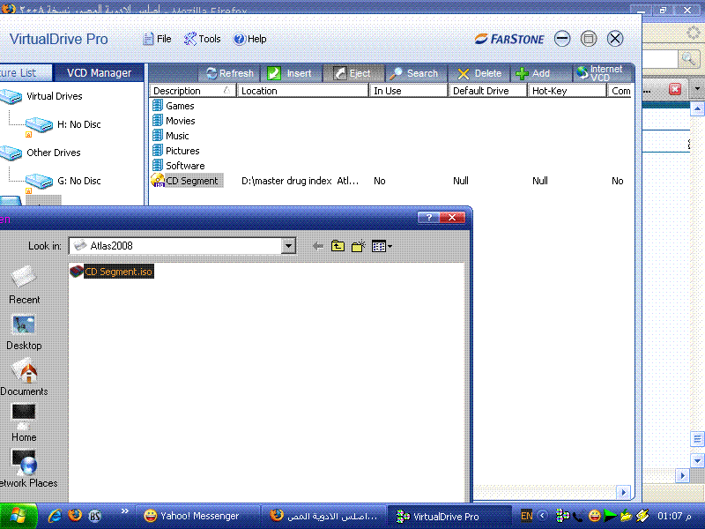This screenshot has width=705, height=529.
Task: Sort by the Hot-Key column header
Action: tap(567, 91)
